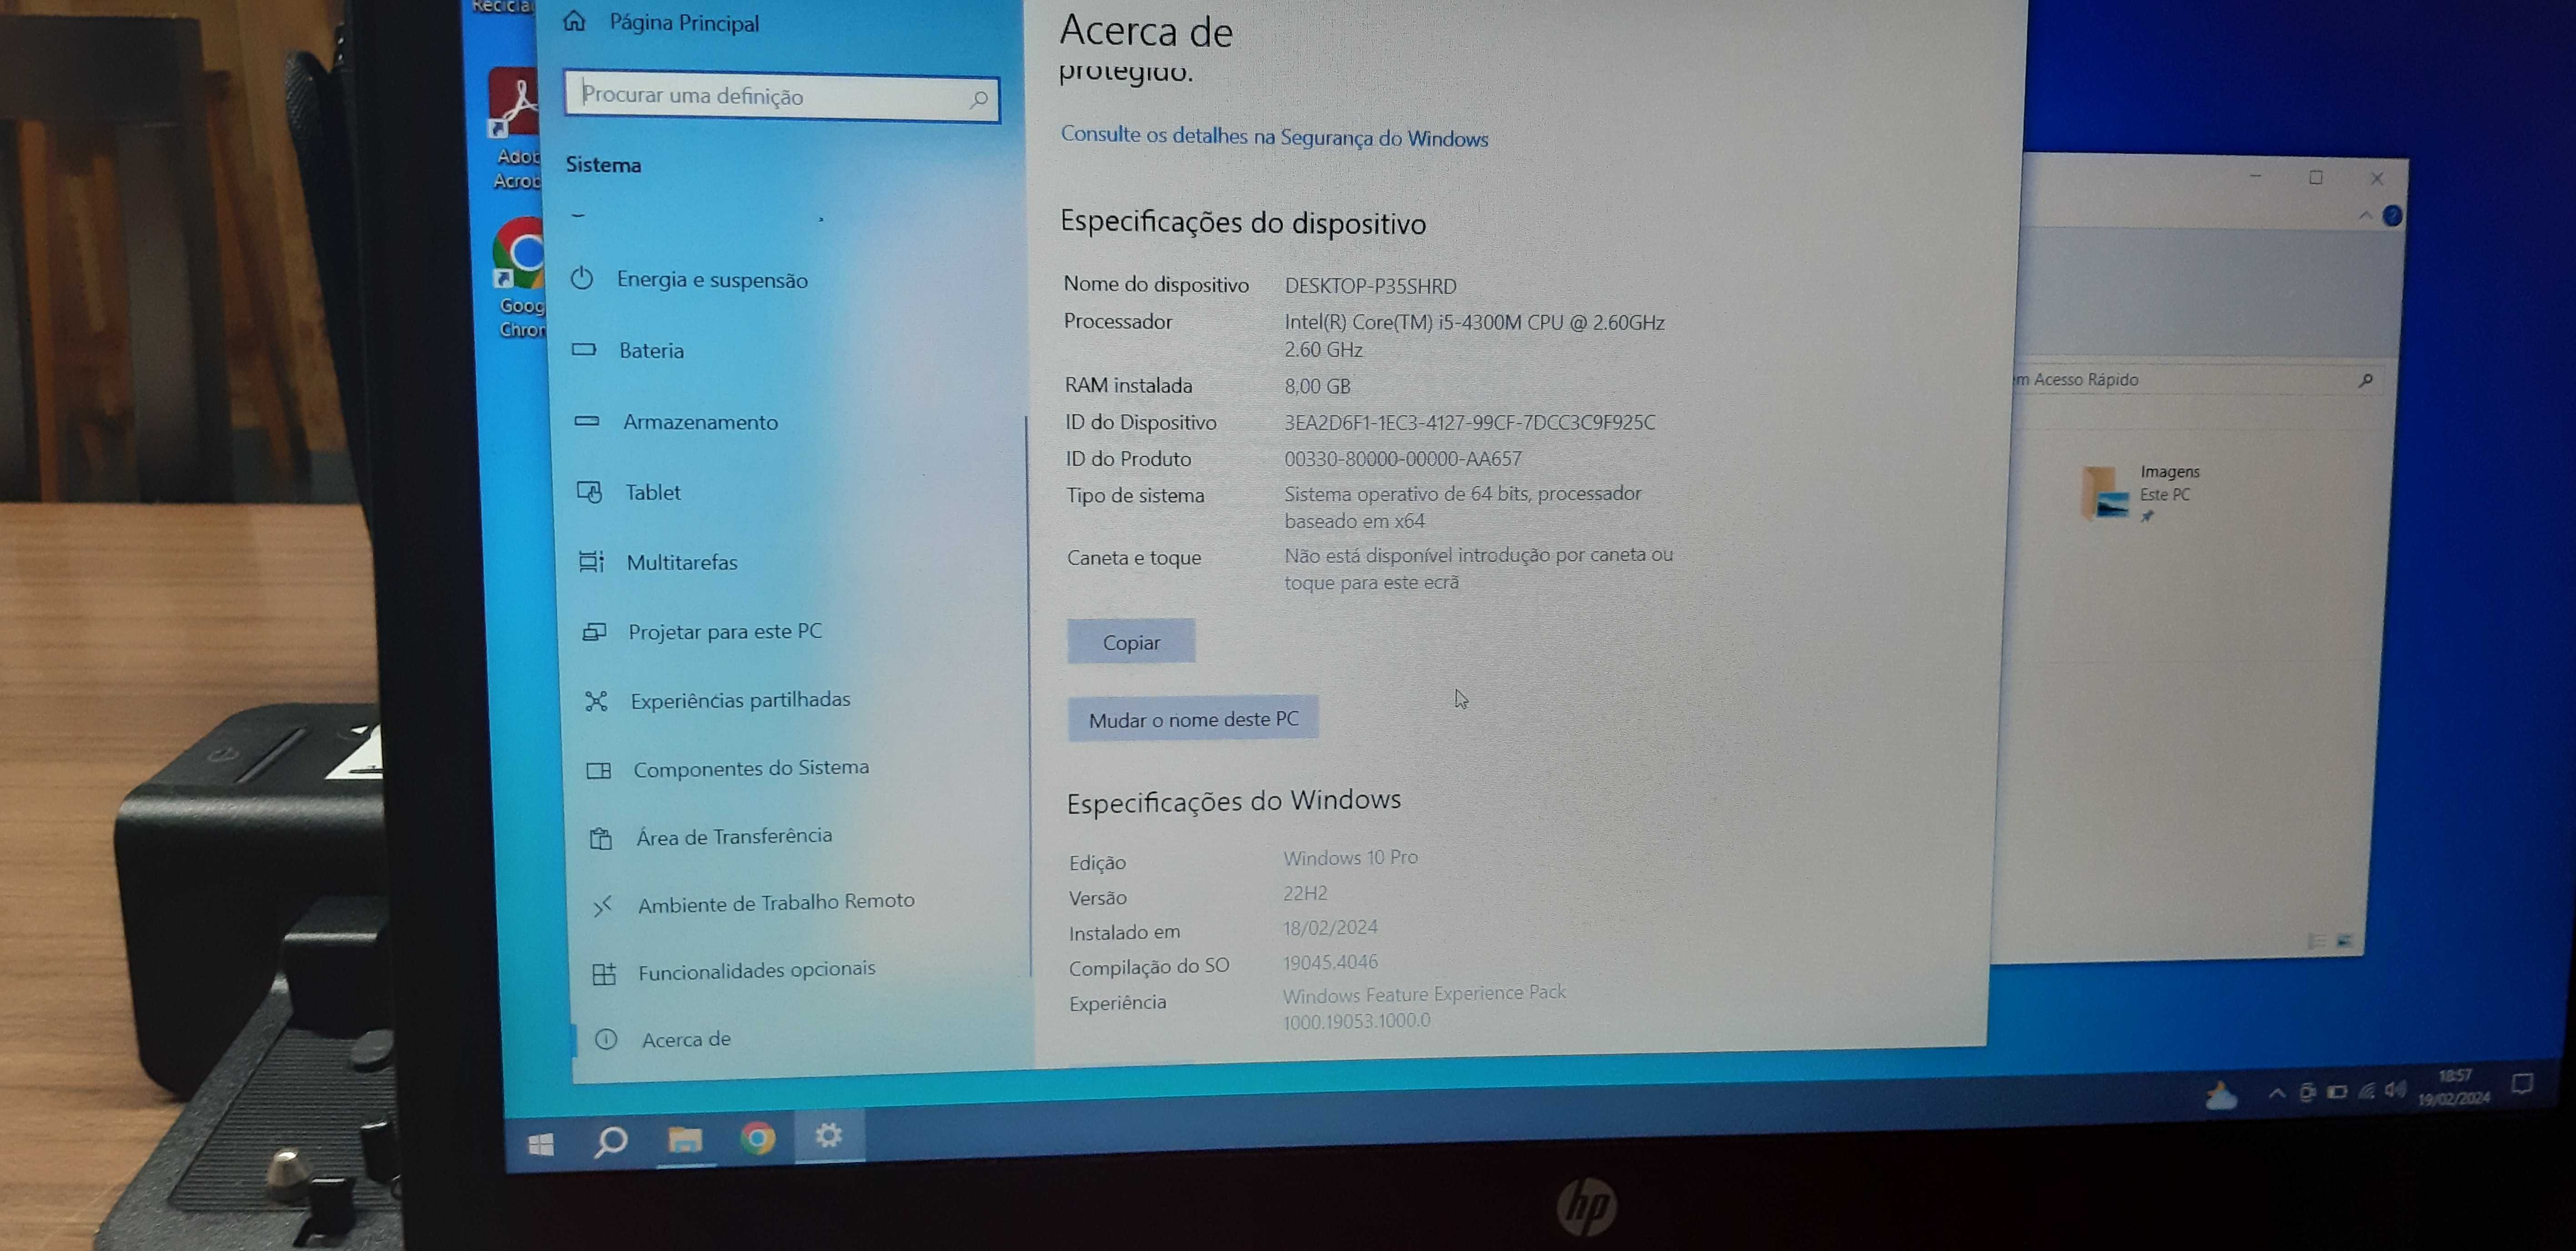Open Armazenamento settings page
The height and width of the screenshot is (1251, 2576).
[700, 422]
